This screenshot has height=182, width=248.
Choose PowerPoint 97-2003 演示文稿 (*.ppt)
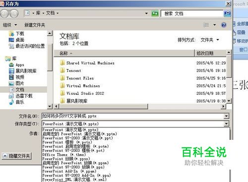pyautogui.click(x=77, y=138)
